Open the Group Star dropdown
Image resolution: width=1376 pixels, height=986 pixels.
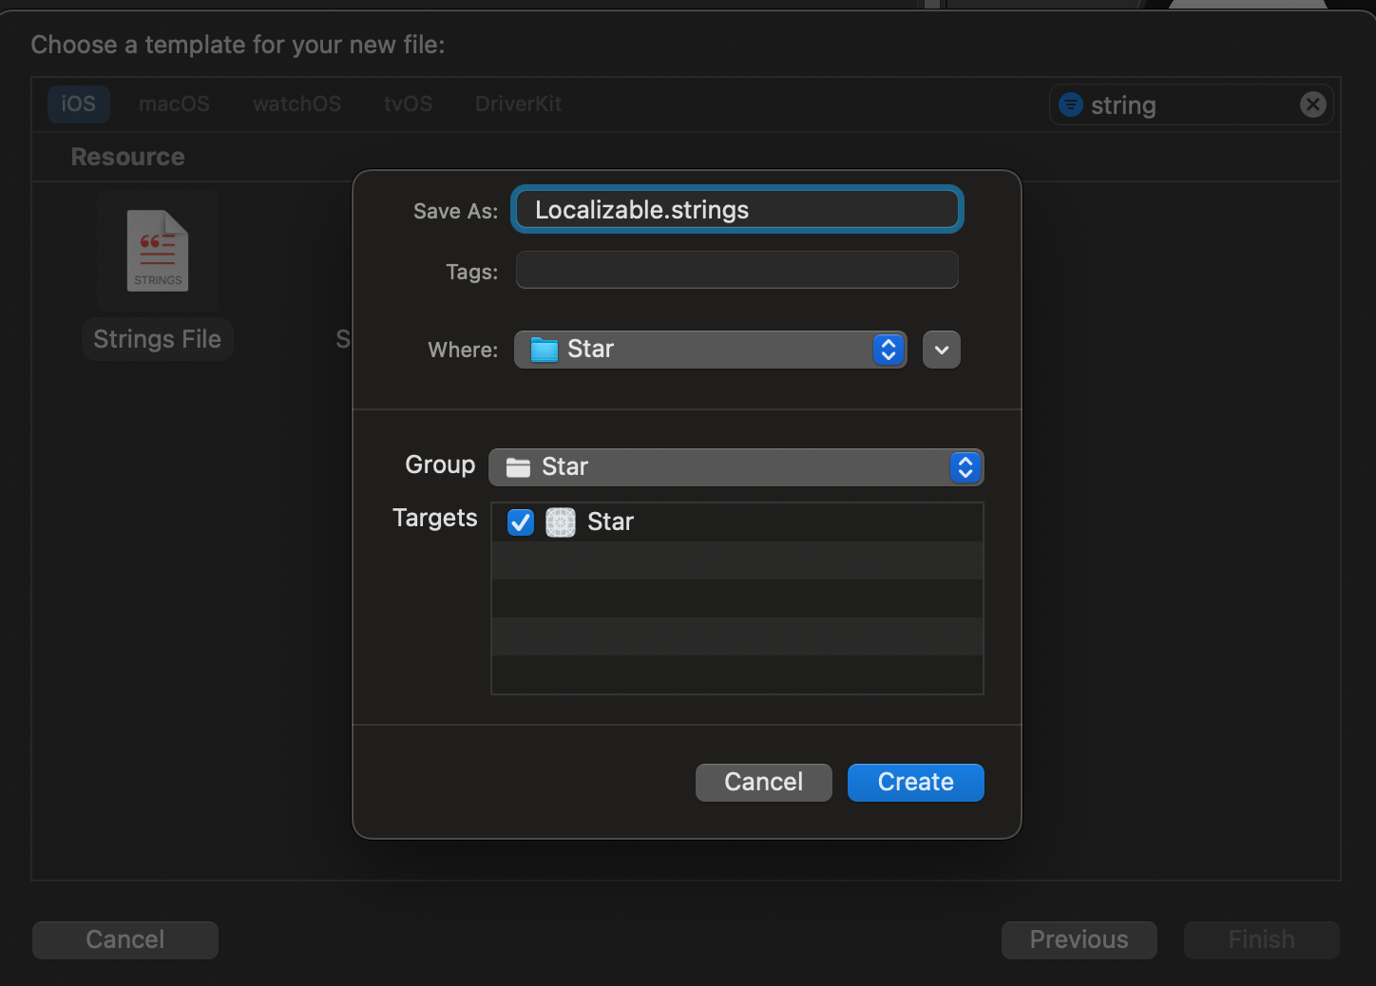tap(736, 467)
